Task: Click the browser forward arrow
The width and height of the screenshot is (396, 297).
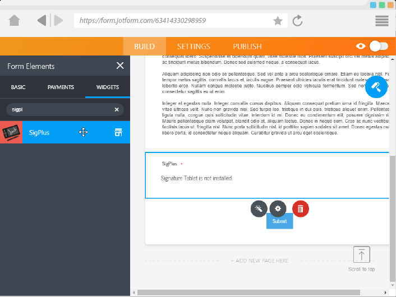Action: pos(58,21)
